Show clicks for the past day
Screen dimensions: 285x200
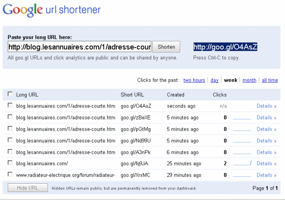tap(214, 80)
